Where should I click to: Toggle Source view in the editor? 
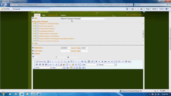point(39,62)
